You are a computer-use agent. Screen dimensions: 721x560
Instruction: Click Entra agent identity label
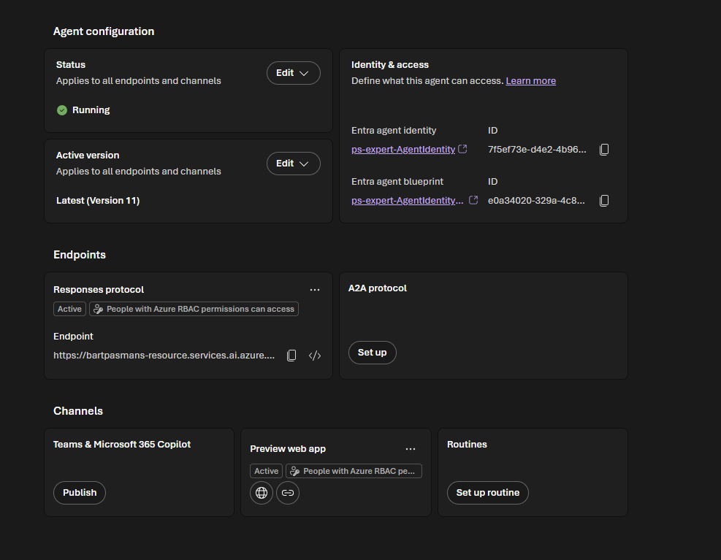point(394,131)
